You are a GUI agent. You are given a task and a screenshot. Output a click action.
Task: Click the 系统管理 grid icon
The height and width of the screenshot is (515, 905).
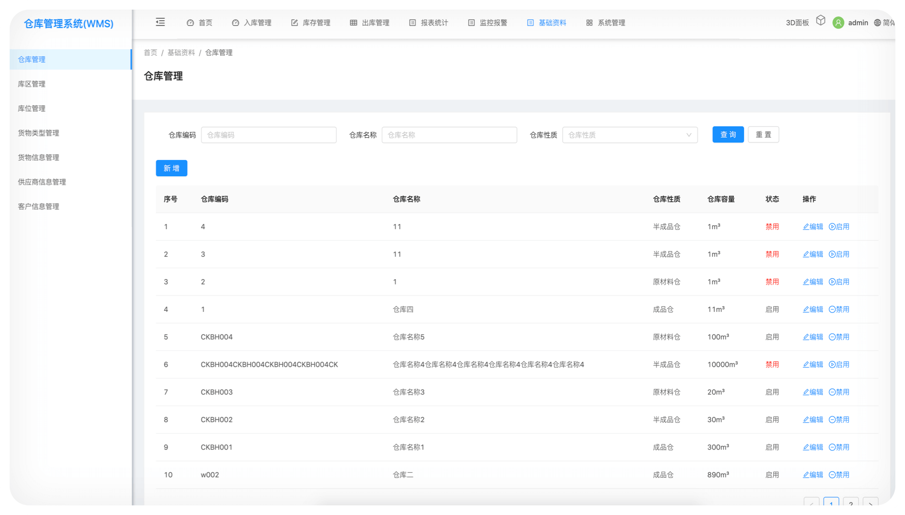(x=589, y=23)
